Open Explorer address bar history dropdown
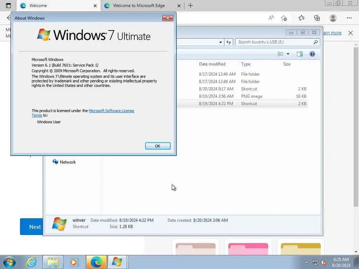 pyautogui.click(x=221, y=42)
